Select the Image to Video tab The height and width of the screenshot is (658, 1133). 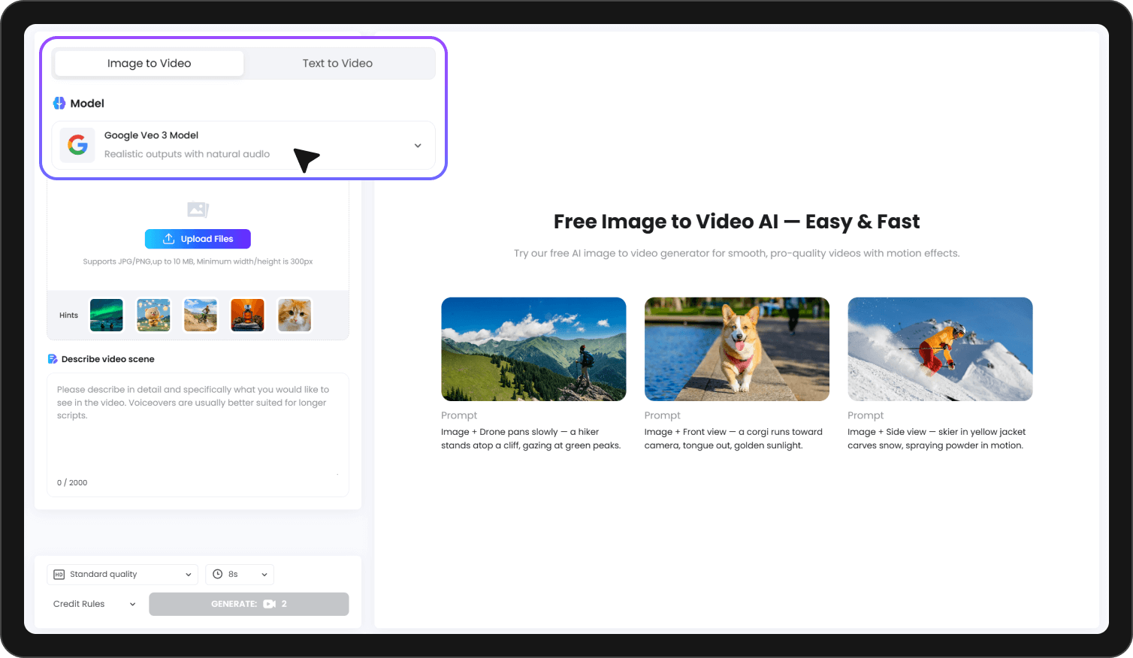[148, 63]
